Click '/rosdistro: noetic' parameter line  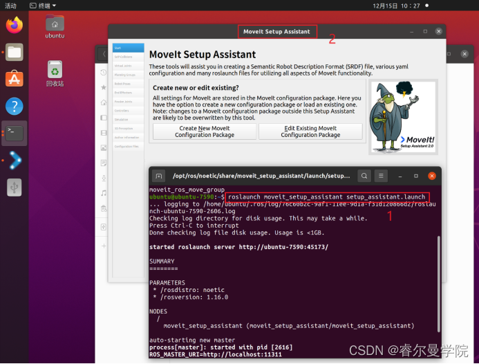[189, 290]
